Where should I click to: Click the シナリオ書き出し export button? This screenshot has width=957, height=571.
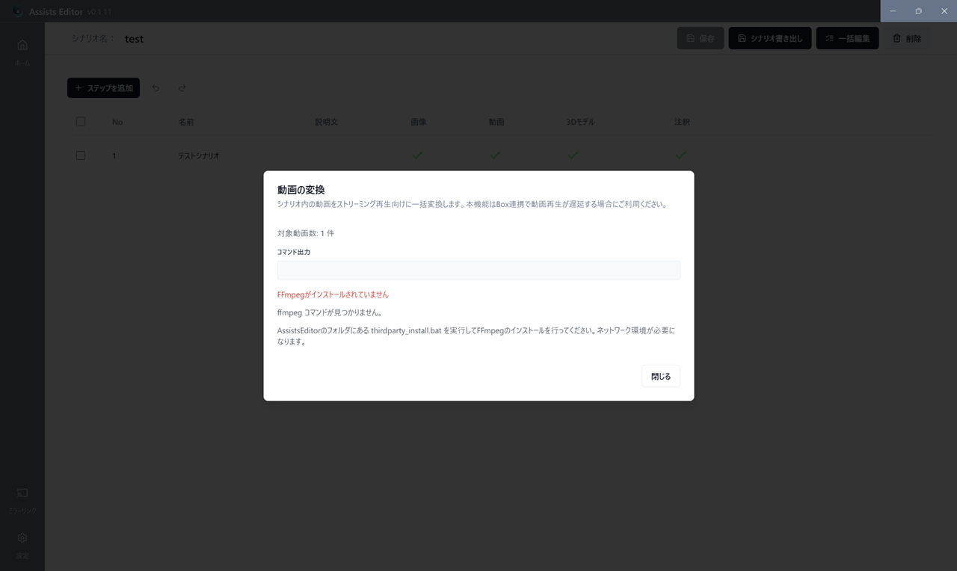(x=769, y=38)
